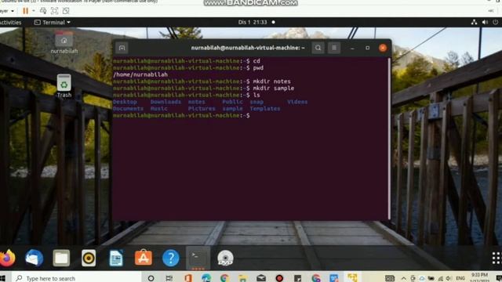Open the clock Dis 1 21:33 menu
The height and width of the screenshot is (282, 502).
253,22
